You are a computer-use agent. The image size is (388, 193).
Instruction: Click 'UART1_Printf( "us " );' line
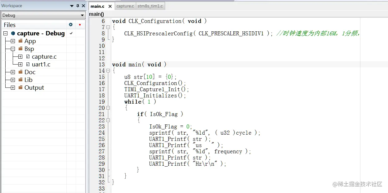click(x=186, y=145)
